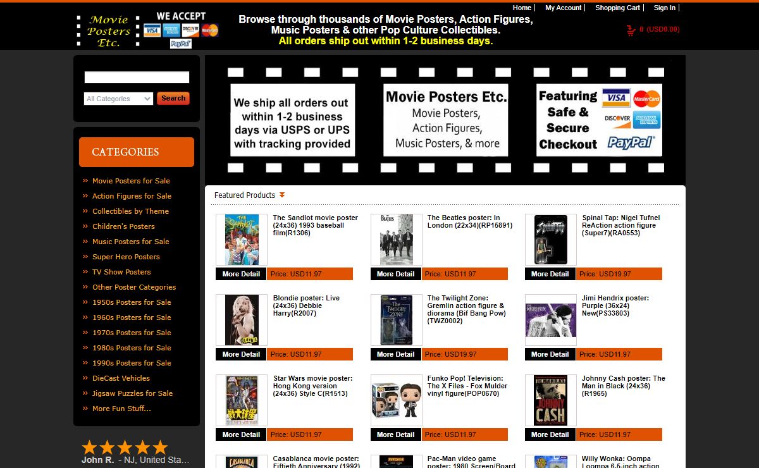Click More Detail for The Sandlot poster
759x468 pixels.
coord(241,274)
